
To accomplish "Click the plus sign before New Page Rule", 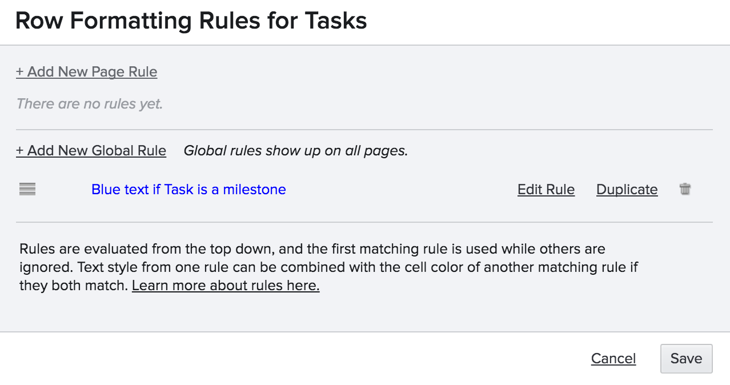I will [x=20, y=72].
